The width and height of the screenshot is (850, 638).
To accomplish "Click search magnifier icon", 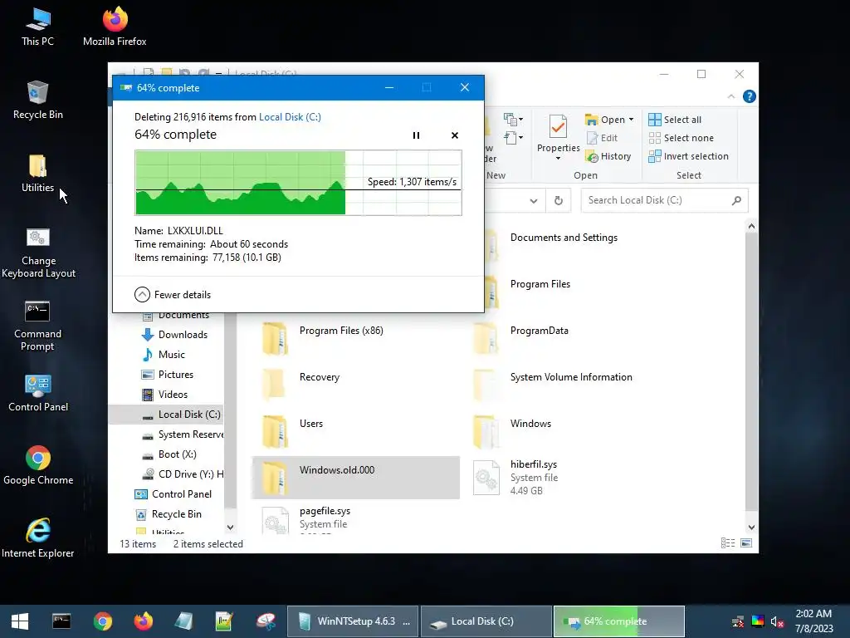I will [736, 200].
